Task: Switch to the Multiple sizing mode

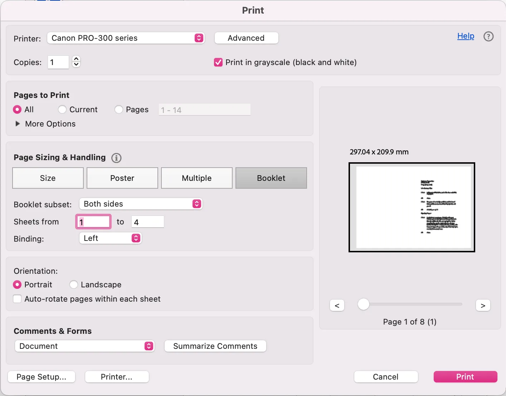Action: point(196,178)
